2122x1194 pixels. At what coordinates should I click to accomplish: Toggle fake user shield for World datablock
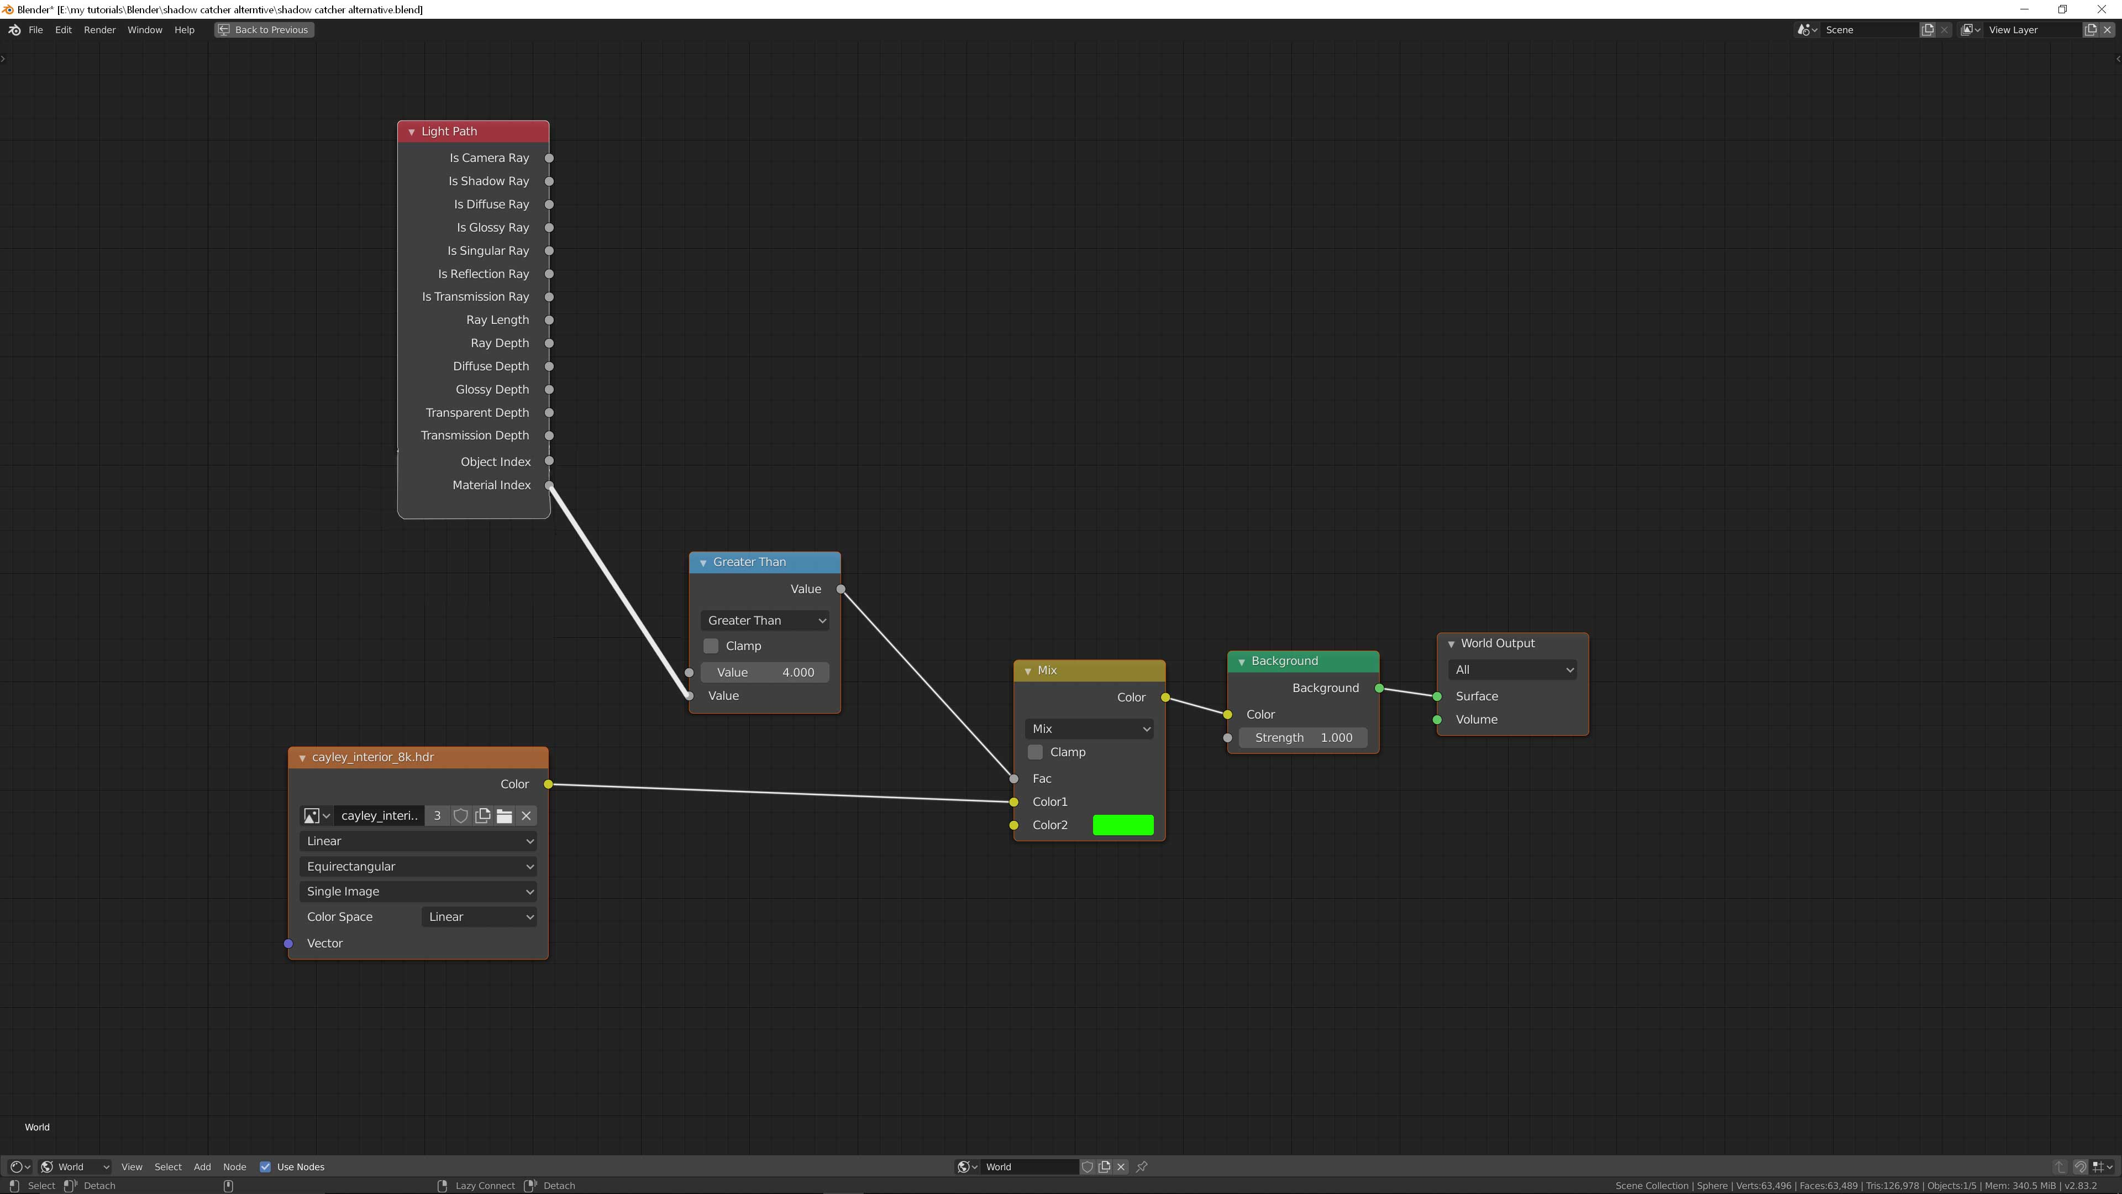coord(1088,1167)
